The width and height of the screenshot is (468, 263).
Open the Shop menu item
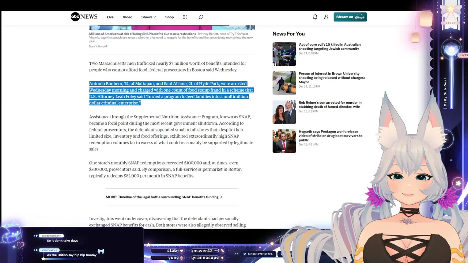pyautogui.click(x=169, y=17)
